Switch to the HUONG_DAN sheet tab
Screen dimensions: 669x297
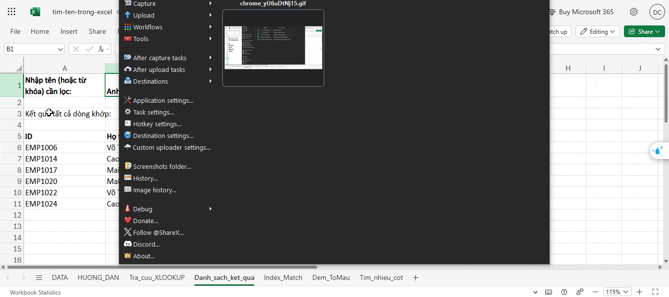coord(98,277)
